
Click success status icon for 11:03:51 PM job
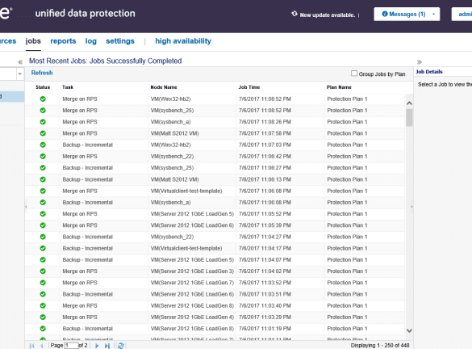point(43,294)
